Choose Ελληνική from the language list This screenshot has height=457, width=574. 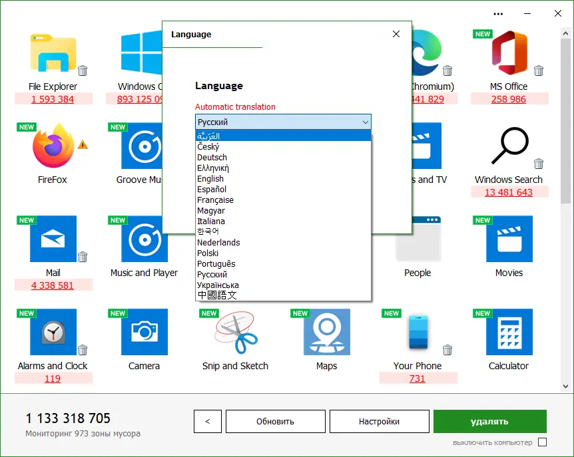pos(283,168)
